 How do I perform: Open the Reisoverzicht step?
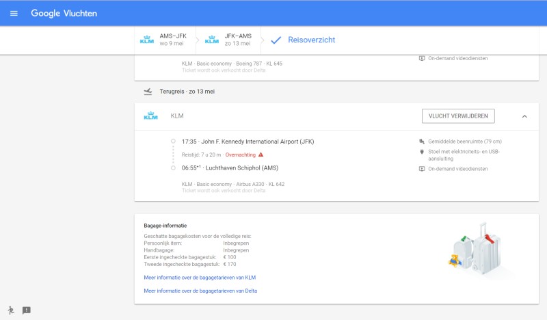pos(311,40)
